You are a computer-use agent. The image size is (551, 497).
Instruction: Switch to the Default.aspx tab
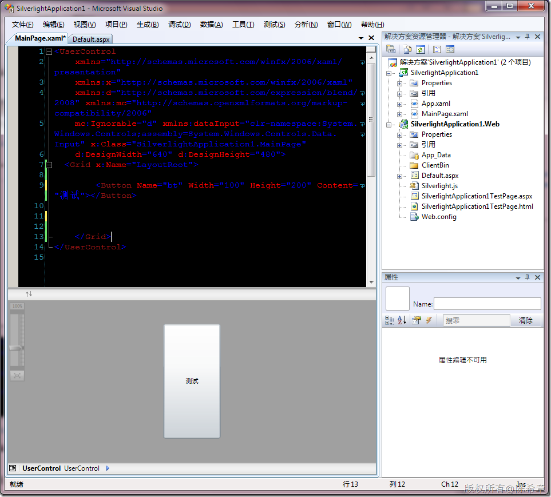[x=91, y=39]
